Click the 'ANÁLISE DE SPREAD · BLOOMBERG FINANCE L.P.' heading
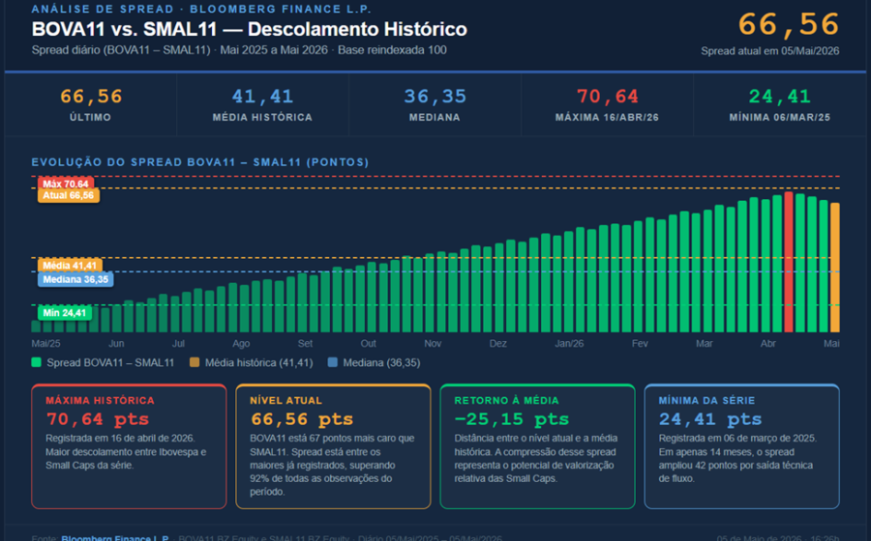This screenshot has width=871, height=541. pos(201,9)
